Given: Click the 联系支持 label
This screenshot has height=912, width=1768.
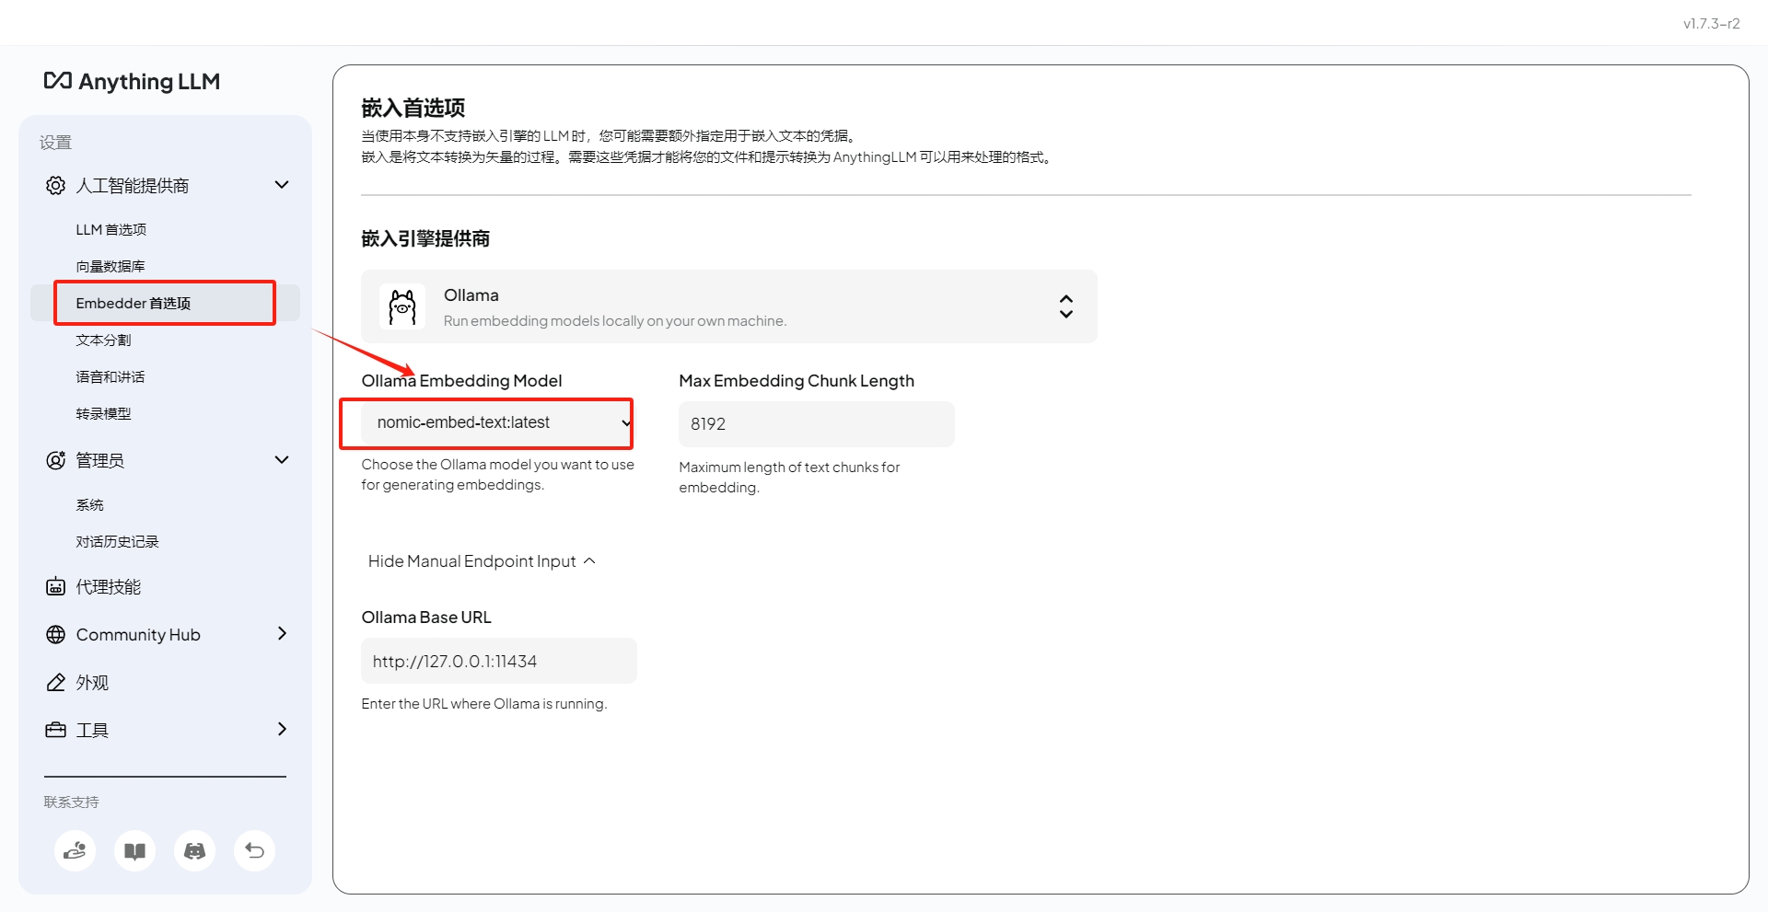Looking at the screenshot, I should tap(71, 802).
